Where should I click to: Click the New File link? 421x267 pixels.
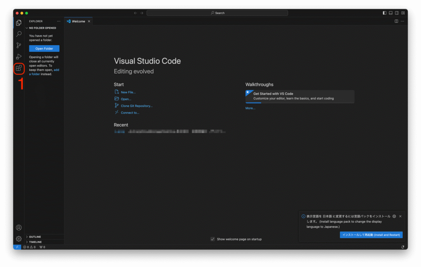pos(128,92)
